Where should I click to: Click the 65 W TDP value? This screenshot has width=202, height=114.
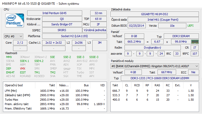tap(98, 19)
